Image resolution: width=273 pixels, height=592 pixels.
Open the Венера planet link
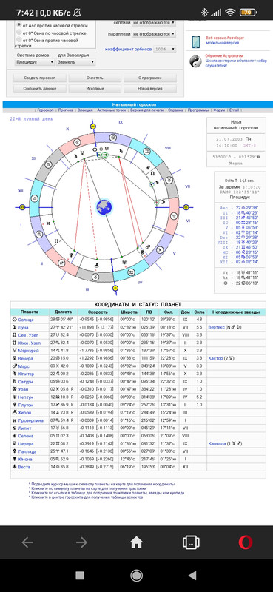(25, 358)
